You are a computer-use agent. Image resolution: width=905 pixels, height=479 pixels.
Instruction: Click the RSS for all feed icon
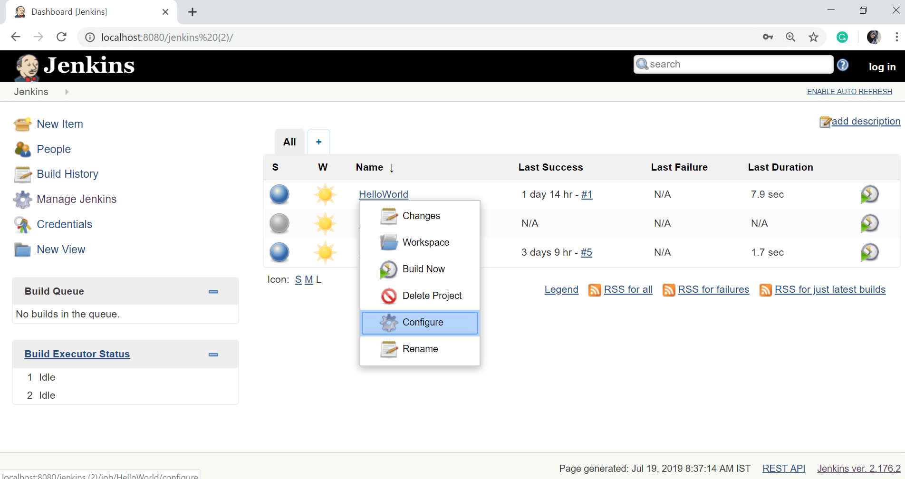pos(595,290)
